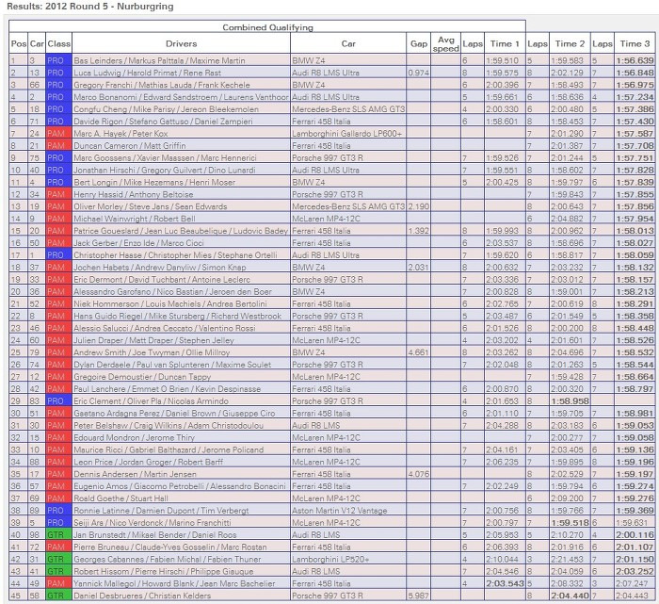This screenshot has width=659, height=604.
Task: Select drivers 'Julien Draper / Matt Draper / Stephen Jelley'
Action: (153, 341)
